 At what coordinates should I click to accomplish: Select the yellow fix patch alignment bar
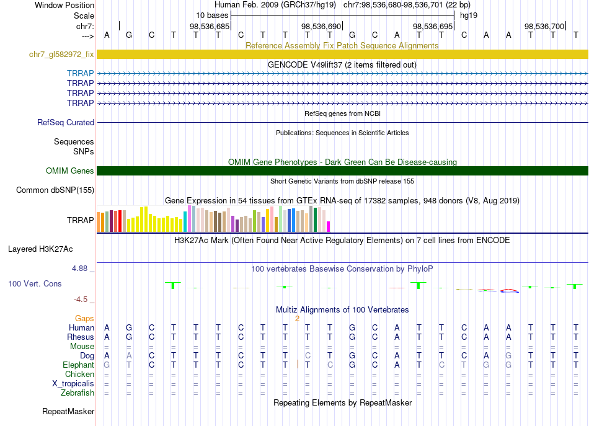pos(342,55)
